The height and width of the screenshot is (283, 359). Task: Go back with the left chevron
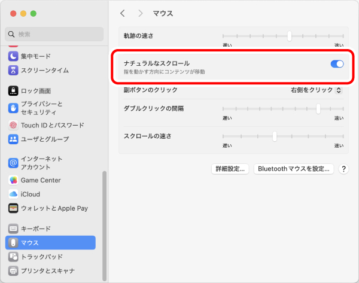[123, 13]
